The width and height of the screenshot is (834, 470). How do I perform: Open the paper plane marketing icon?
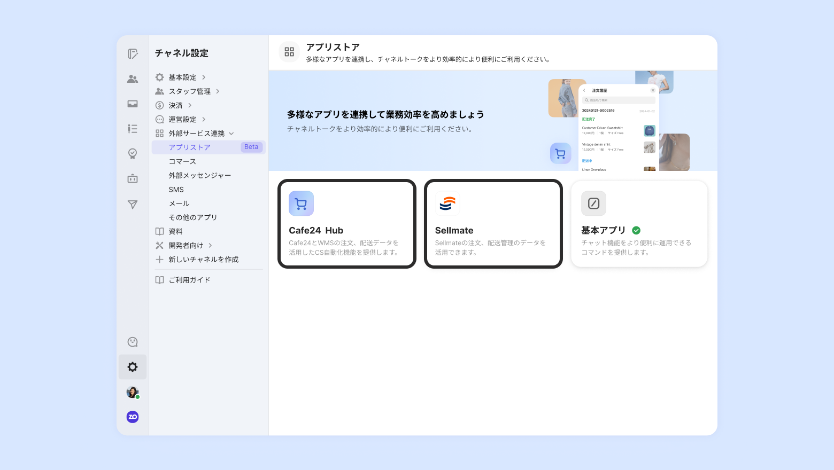[133, 204]
